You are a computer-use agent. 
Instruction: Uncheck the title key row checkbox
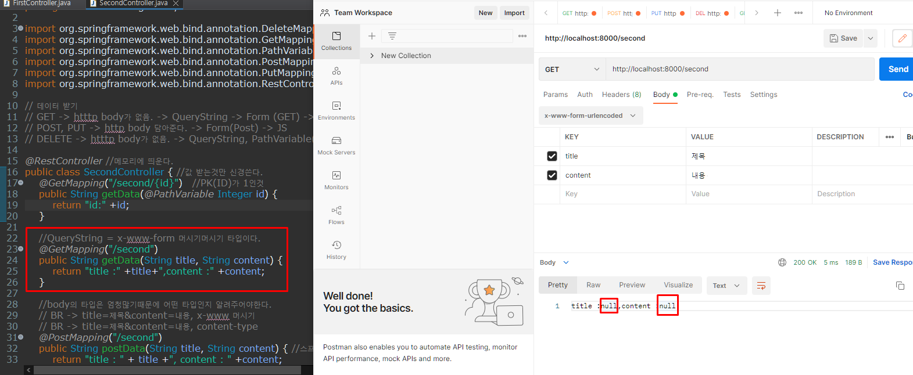552,156
